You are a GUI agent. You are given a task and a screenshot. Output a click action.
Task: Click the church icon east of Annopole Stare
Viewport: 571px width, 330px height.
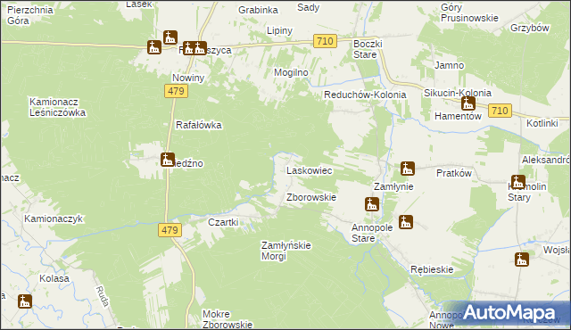(406, 222)
